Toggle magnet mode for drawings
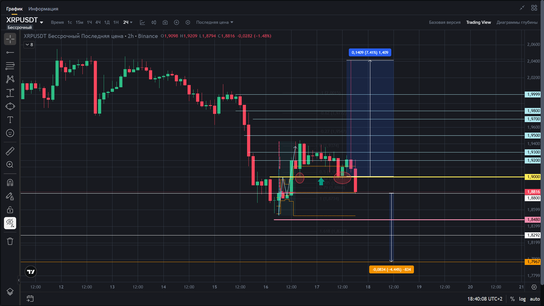The width and height of the screenshot is (544, 306). (x=10, y=182)
